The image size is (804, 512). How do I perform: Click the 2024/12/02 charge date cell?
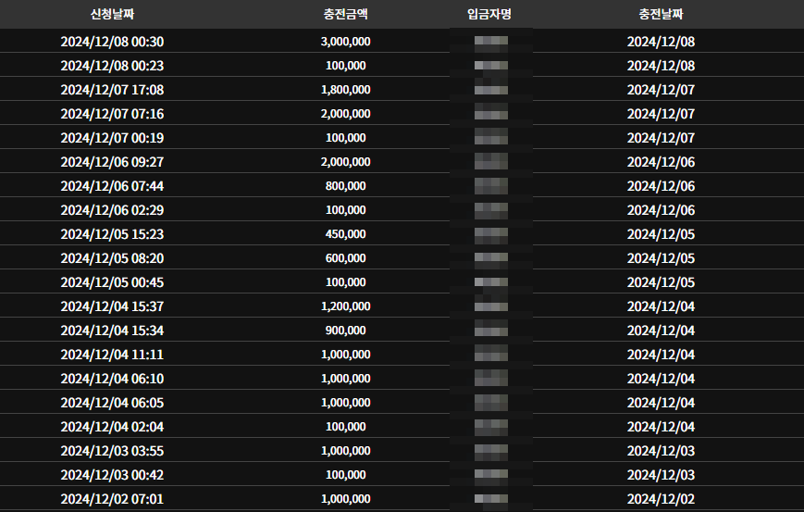tap(661, 499)
